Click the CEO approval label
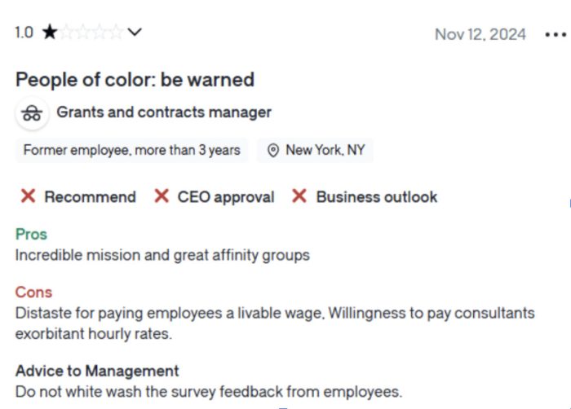Viewport: 571px width, 409px height. 226,197
